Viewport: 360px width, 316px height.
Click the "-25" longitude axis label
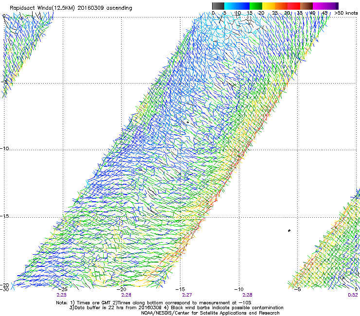coord(63,289)
